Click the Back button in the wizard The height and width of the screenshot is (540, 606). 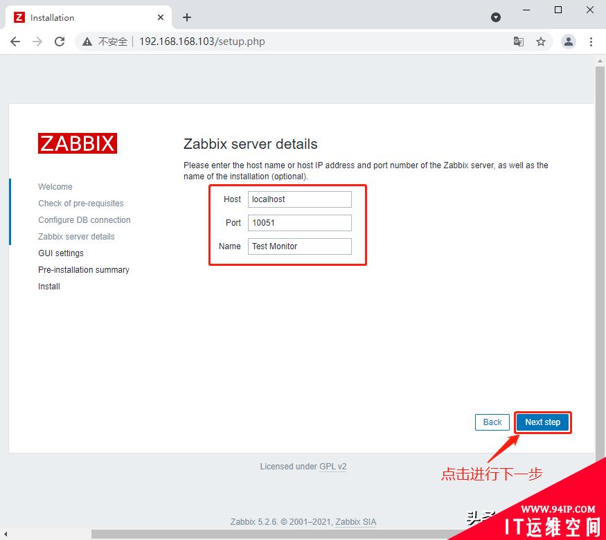click(x=492, y=422)
